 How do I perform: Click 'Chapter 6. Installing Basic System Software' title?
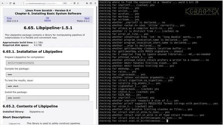pos(48,14)
